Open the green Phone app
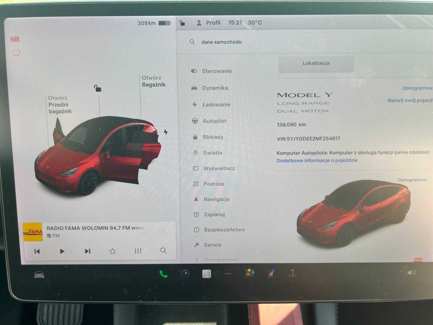 163,274
